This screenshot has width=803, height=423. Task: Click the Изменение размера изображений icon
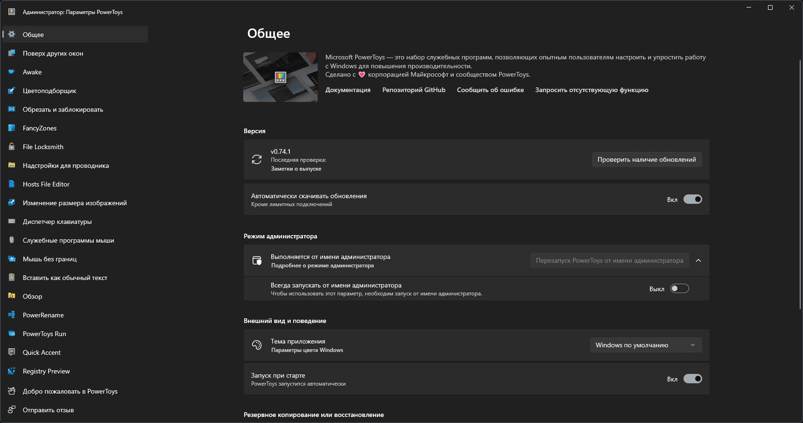click(12, 202)
